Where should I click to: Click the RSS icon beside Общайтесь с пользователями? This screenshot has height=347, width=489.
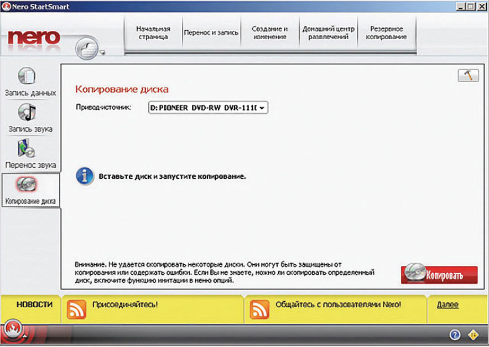[259, 308]
